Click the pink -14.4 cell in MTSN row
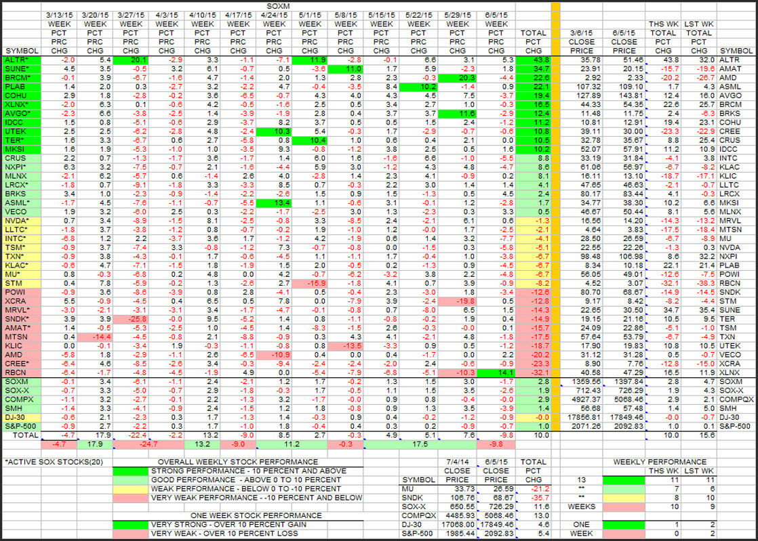Image resolution: width=758 pixels, height=541 pixels. (95, 337)
